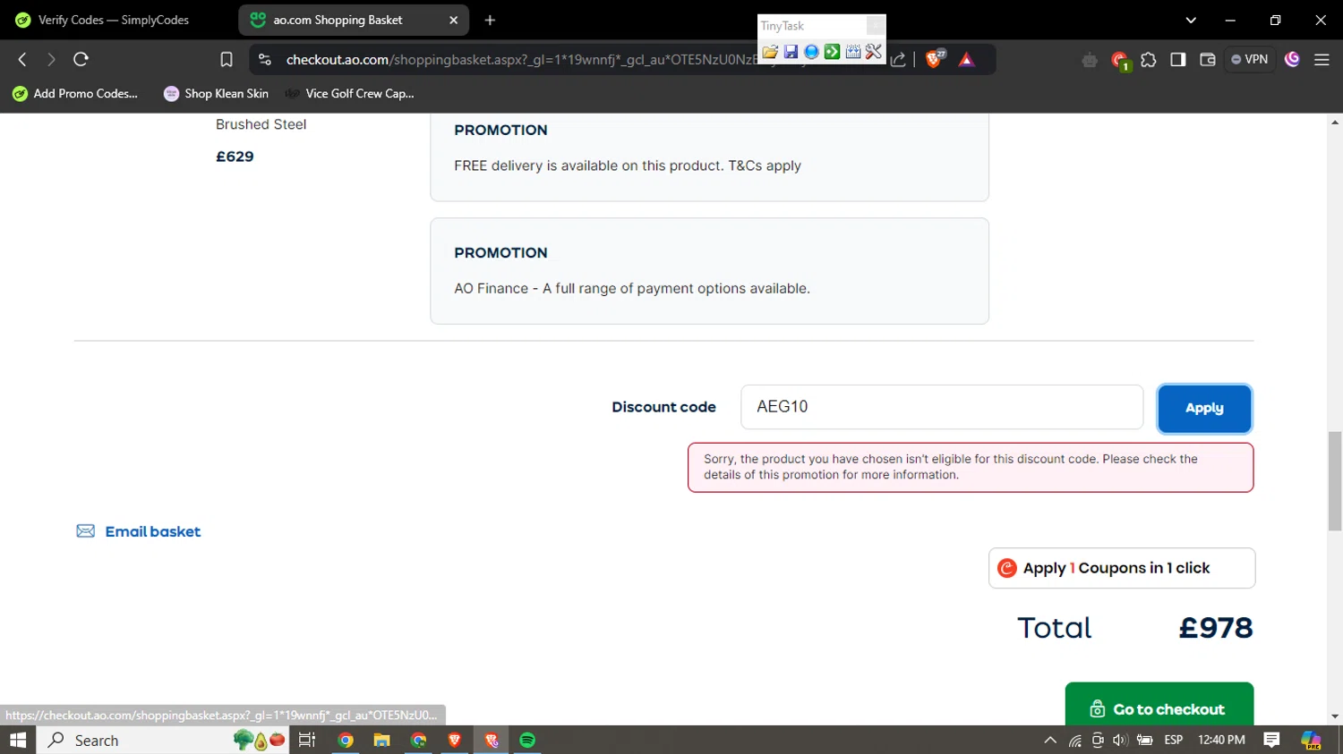Click the FREE delivery promotion text
Screen dimensions: 1343x754
pyautogui.click(x=628, y=165)
